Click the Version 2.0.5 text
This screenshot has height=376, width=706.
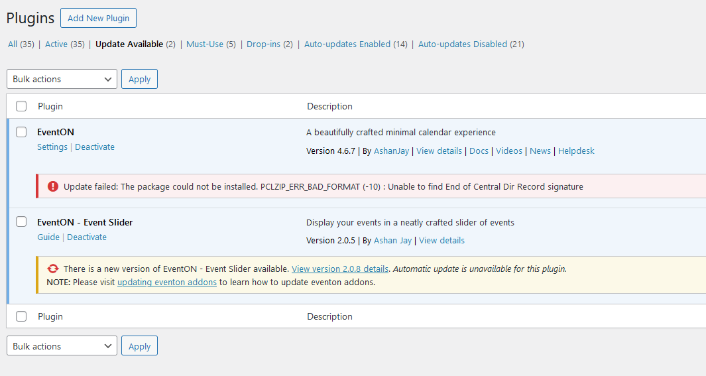pyautogui.click(x=331, y=241)
